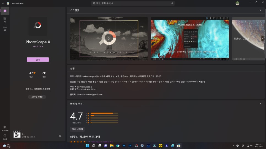Open network and volume quick settings
266x149 pixels.
coord(249,146)
